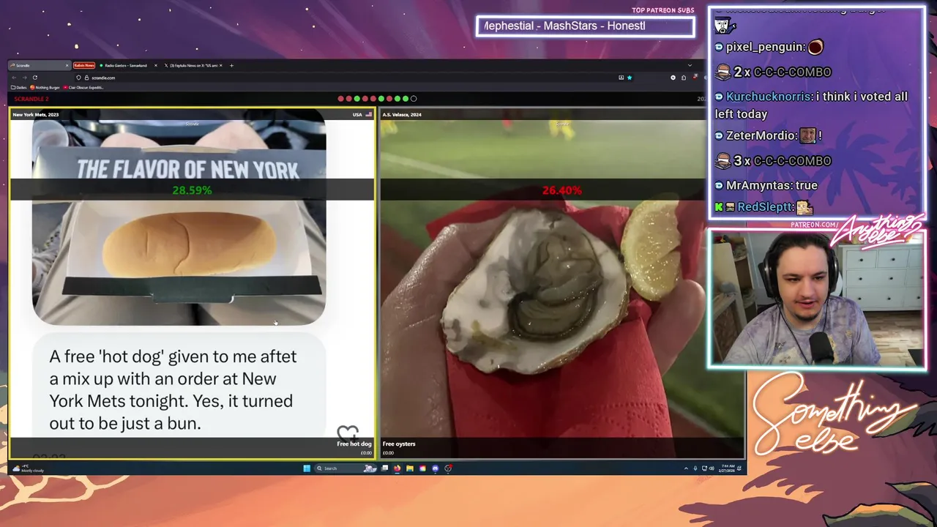This screenshot has height=527, width=937.
Task: Click the SCRANDLE 2 logo
Action: tap(31, 99)
